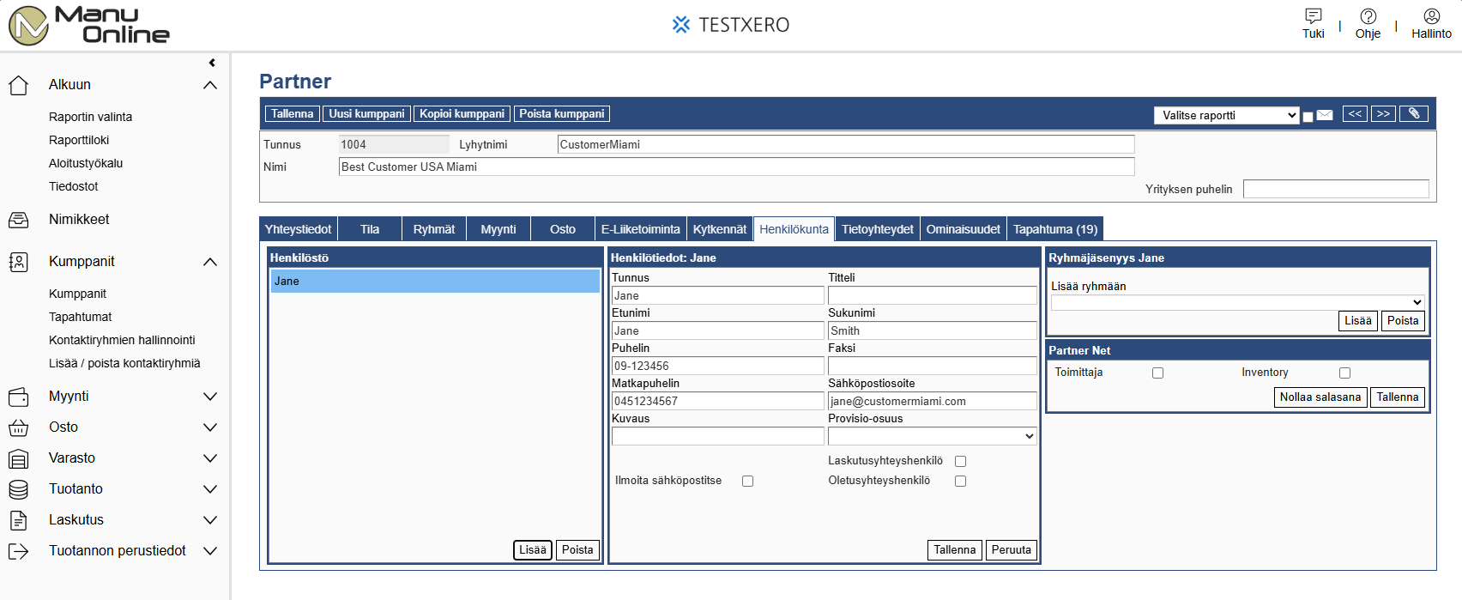Click the Alkuun home icon

point(18,85)
